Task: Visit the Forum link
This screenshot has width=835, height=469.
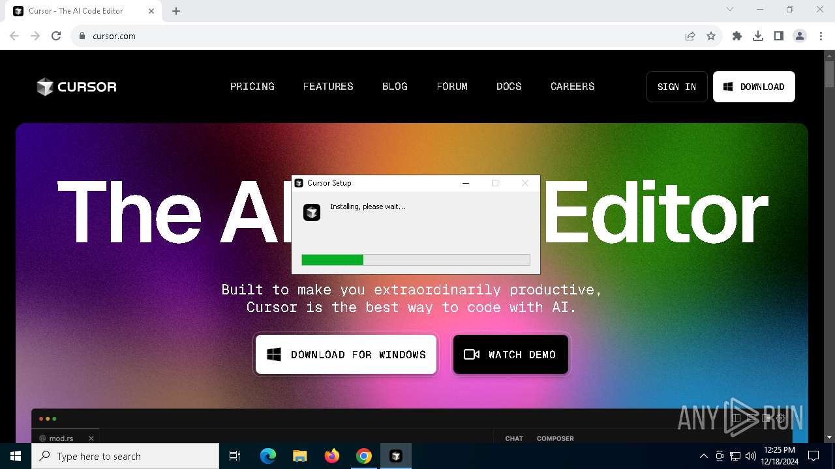Action: point(452,87)
